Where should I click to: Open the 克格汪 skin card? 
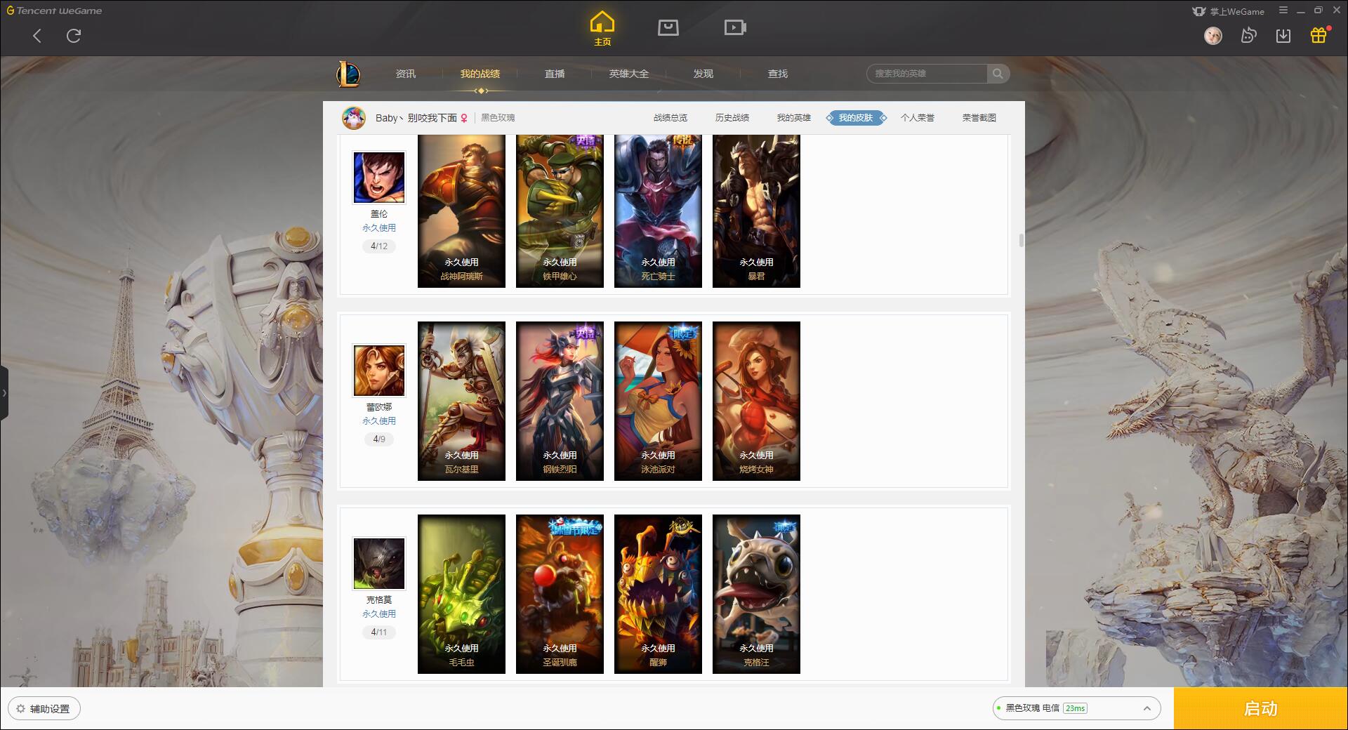(756, 595)
